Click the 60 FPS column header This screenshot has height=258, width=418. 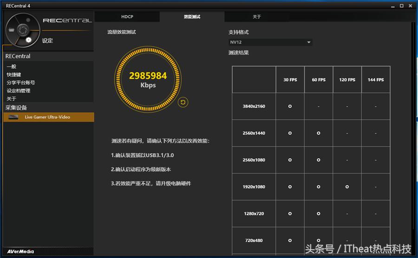coord(319,80)
